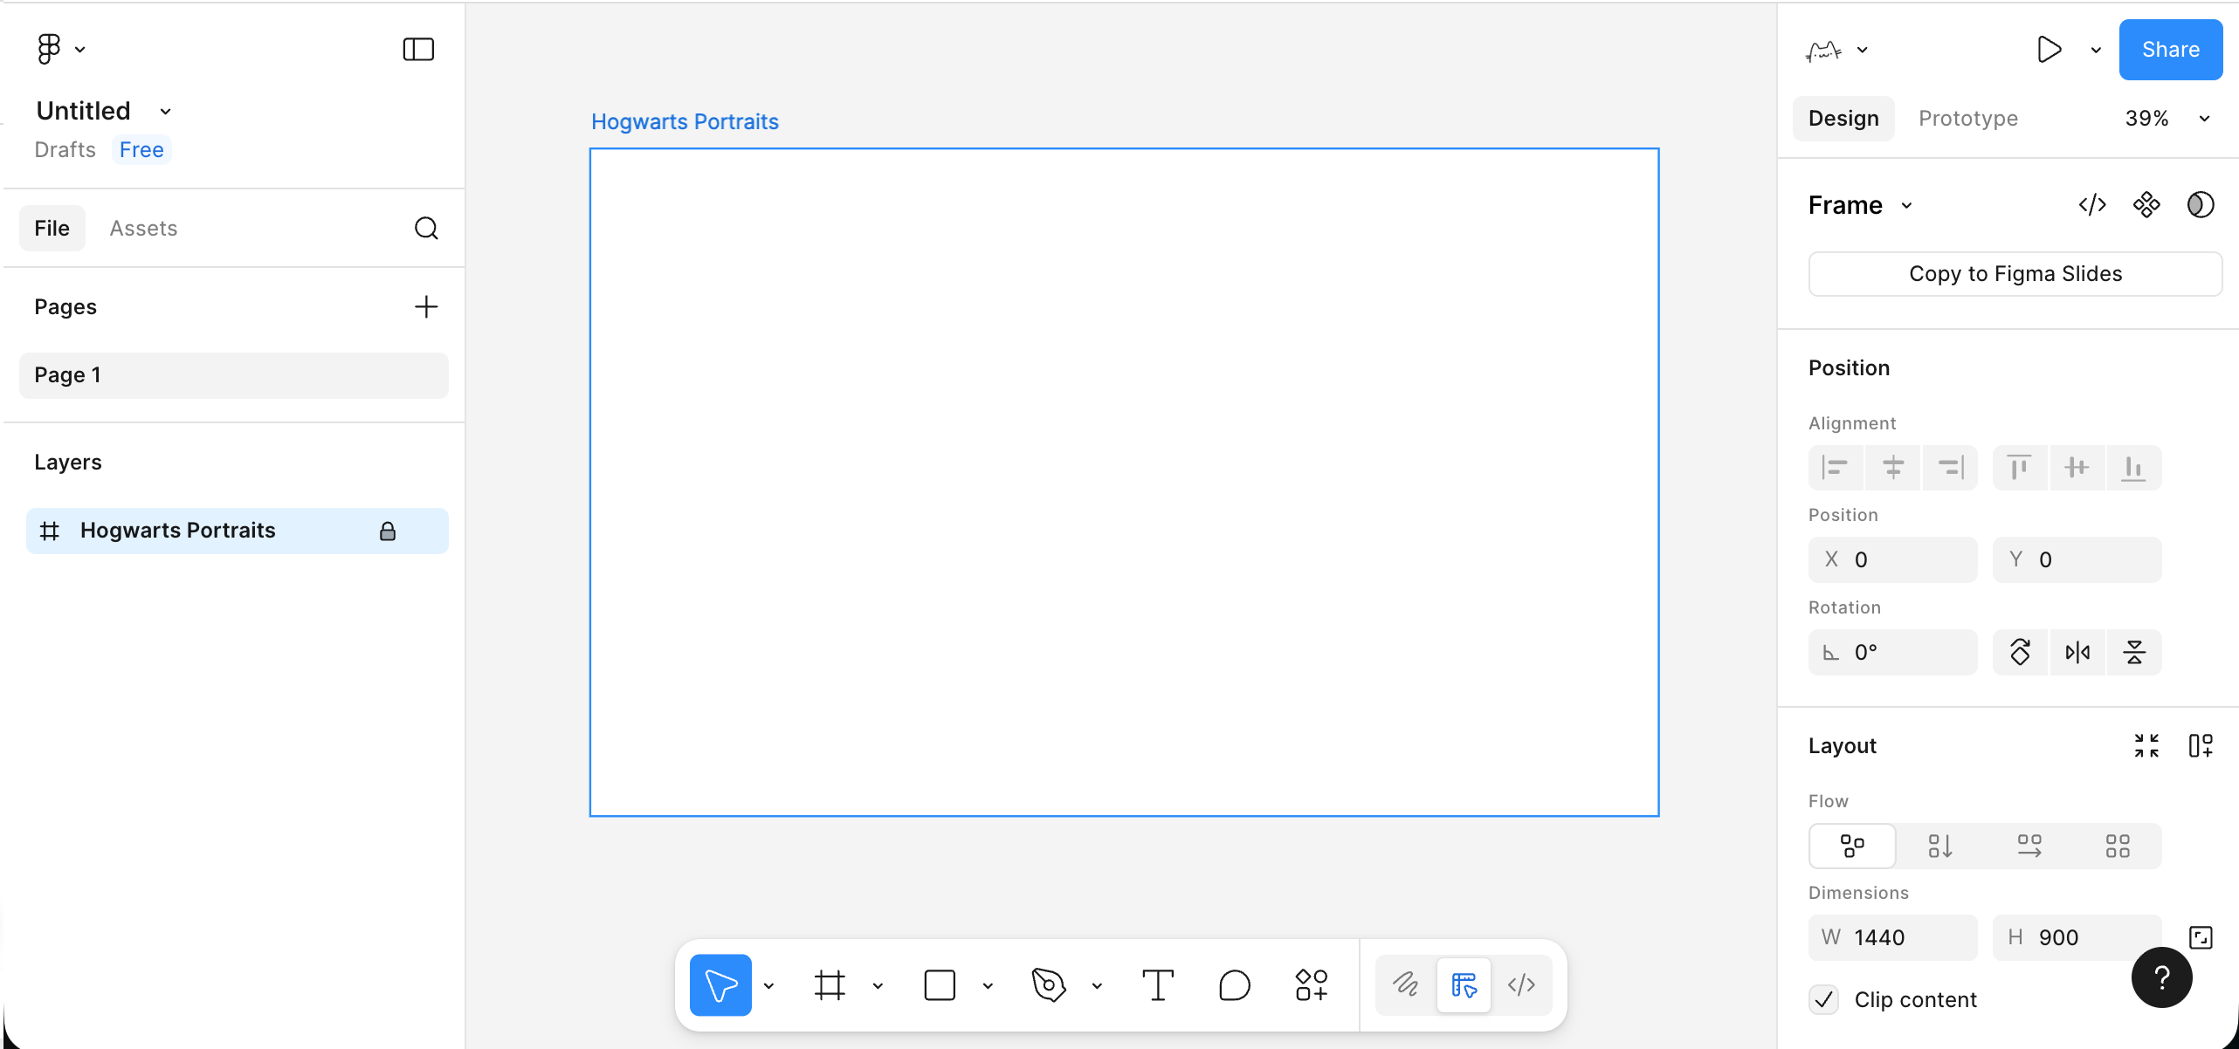Toggle the sidebar panel icon
Image resolution: width=2239 pixels, height=1049 pixels.
click(418, 50)
